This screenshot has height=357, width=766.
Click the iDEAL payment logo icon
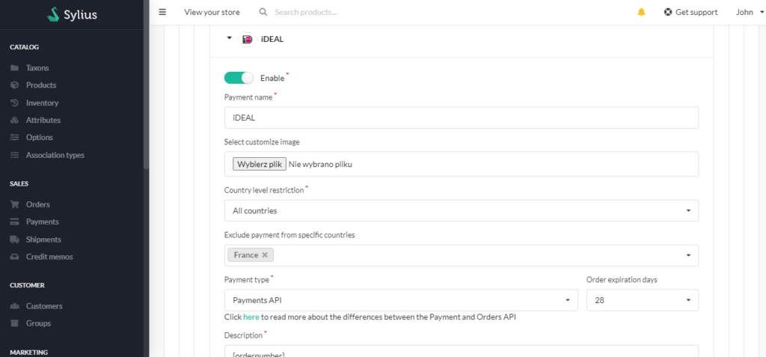pyautogui.click(x=247, y=39)
